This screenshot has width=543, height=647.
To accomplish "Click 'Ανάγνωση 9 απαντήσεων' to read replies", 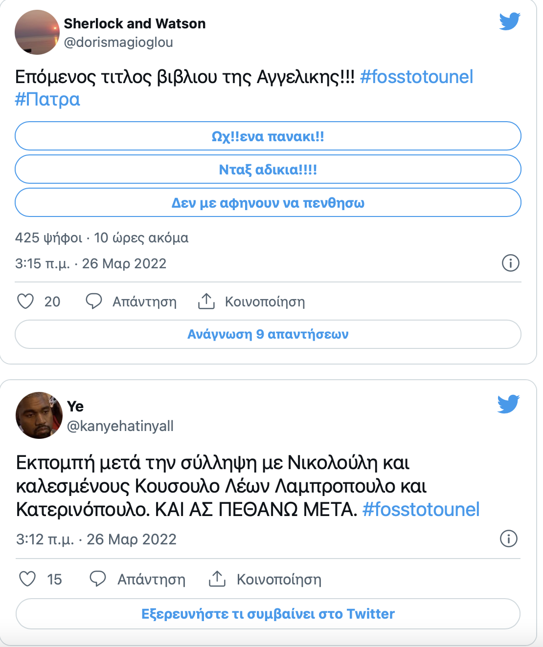I will [x=268, y=334].
